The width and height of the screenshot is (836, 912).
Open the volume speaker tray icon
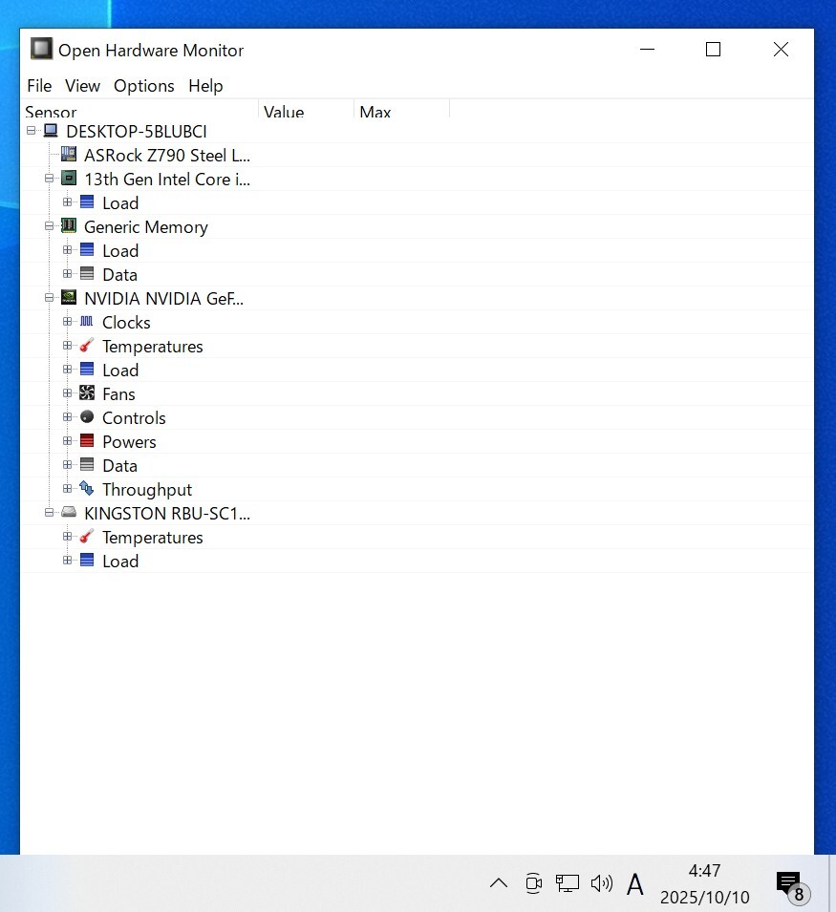tap(602, 883)
